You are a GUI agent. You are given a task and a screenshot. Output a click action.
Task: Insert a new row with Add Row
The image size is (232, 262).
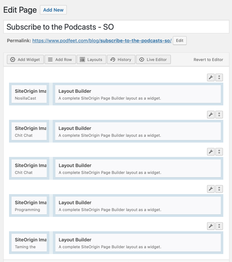pos(60,60)
